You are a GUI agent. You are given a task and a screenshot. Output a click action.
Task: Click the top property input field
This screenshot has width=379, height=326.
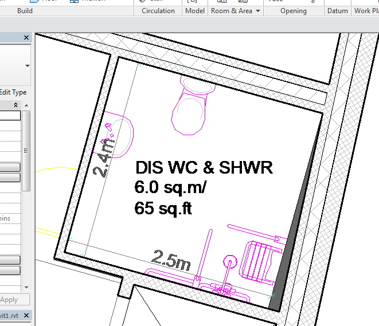[10, 115]
